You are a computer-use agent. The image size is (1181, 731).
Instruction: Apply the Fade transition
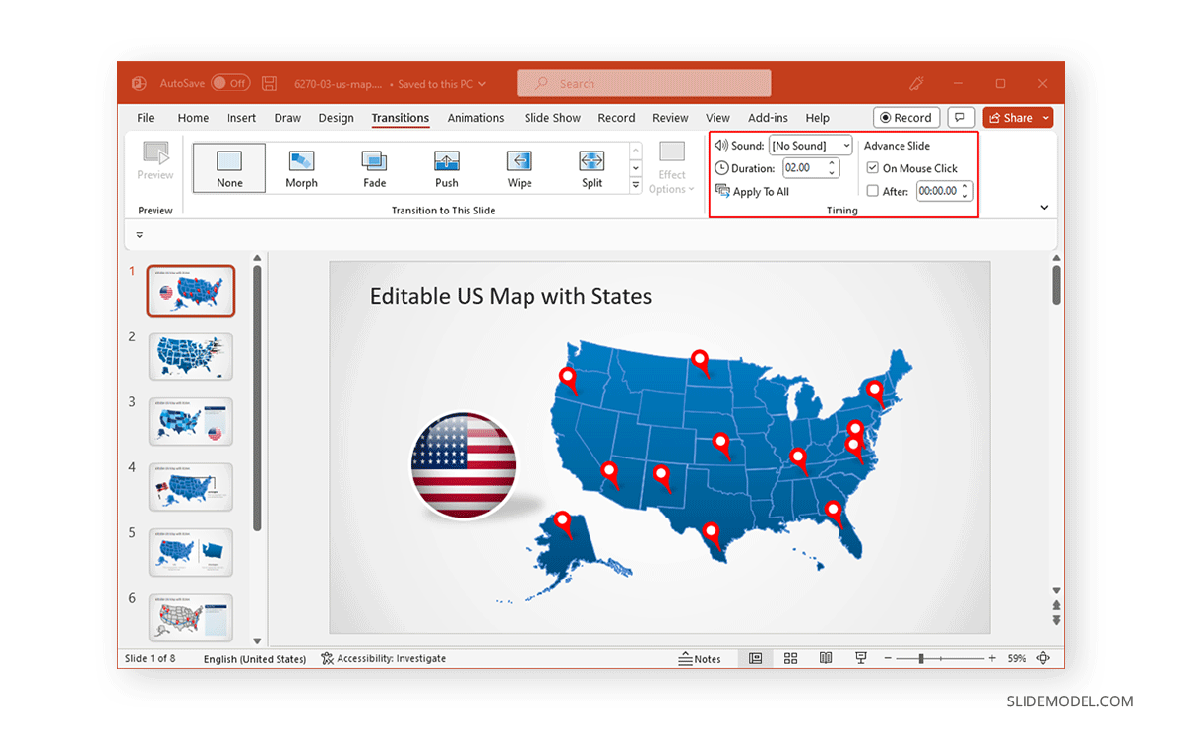pos(374,167)
